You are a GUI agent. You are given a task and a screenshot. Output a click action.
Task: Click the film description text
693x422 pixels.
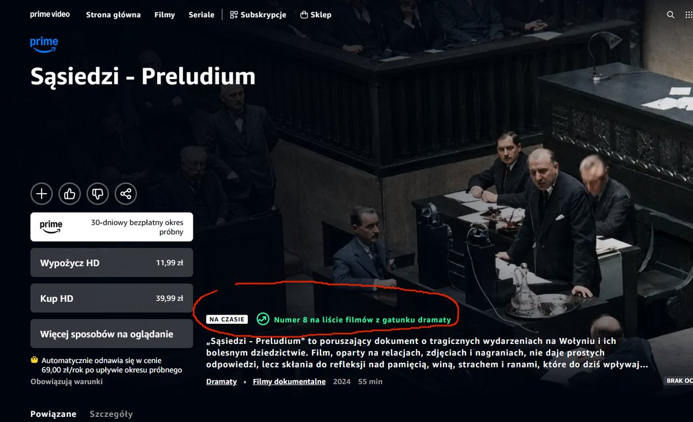[x=427, y=353]
